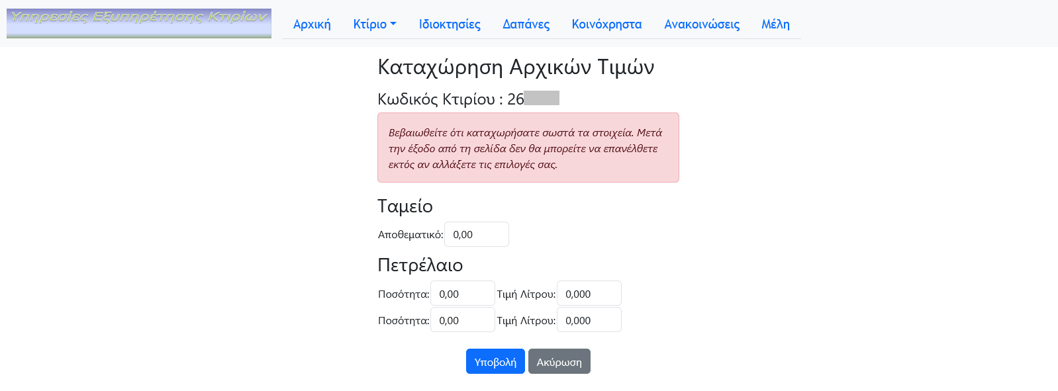Click inside the Αποθεματικό input field
This screenshot has height=391, width=1058.
point(476,234)
